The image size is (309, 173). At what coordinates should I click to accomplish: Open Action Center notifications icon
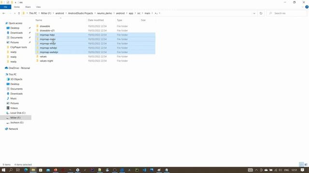coord(303,170)
